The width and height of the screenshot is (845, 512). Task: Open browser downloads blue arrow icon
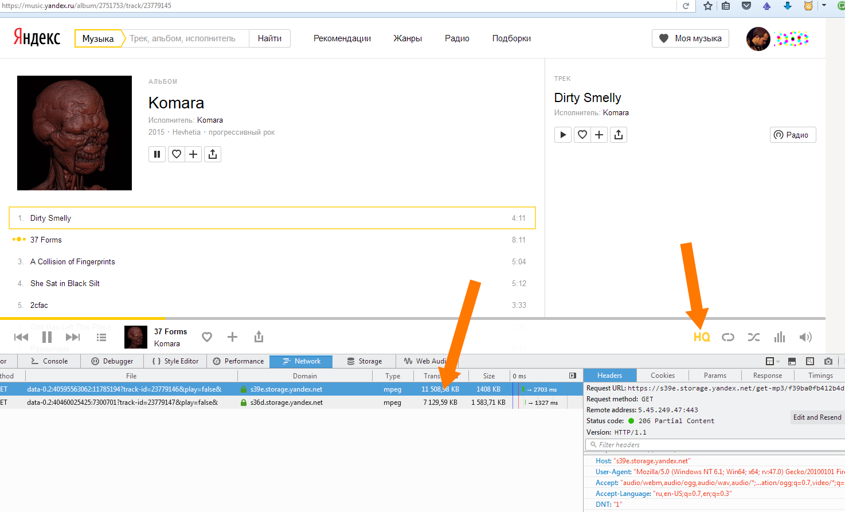788,6
